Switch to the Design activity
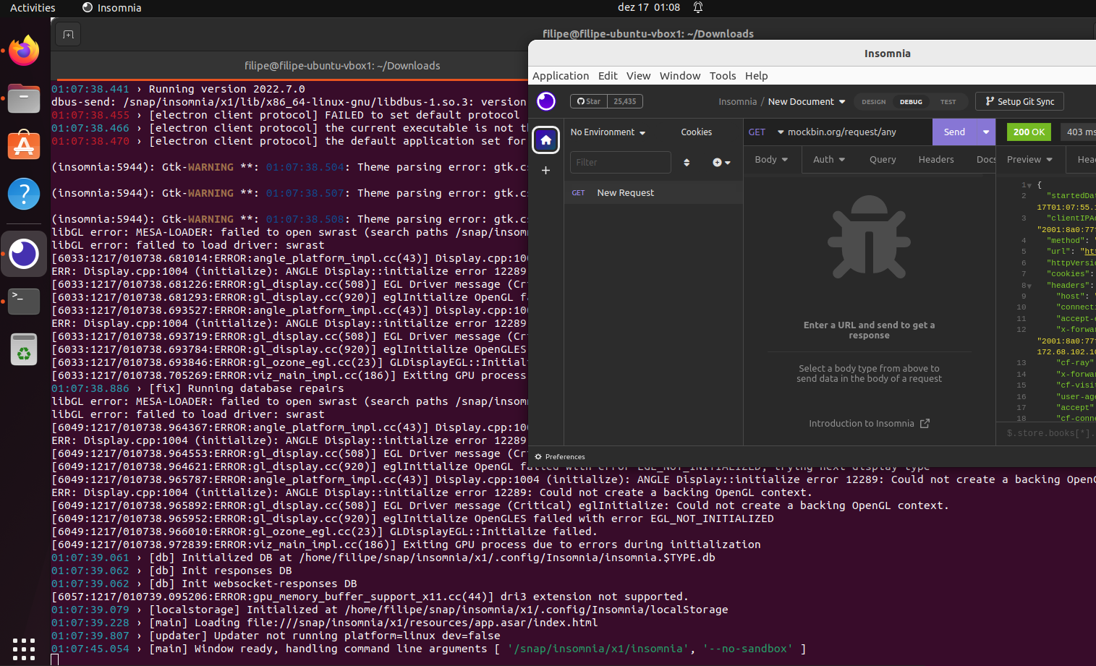Screen dimensions: 1096x666 tap(873, 102)
